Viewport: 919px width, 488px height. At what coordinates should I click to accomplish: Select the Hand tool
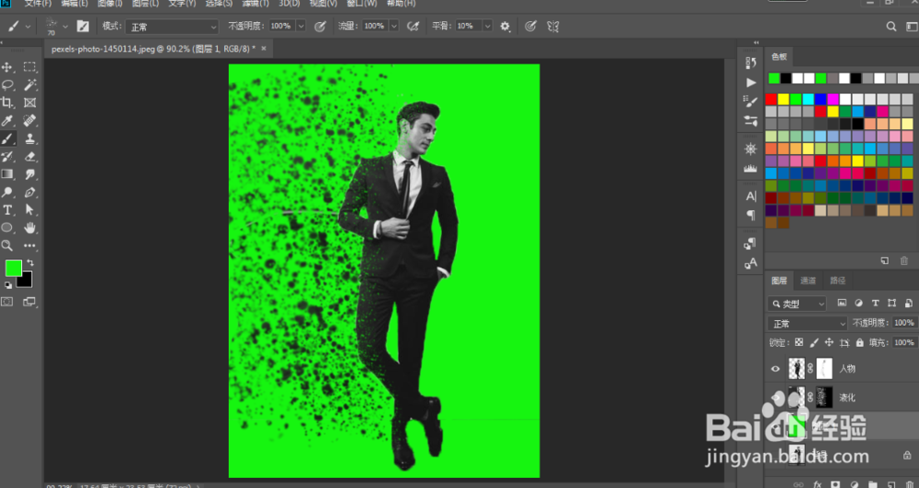coord(29,227)
